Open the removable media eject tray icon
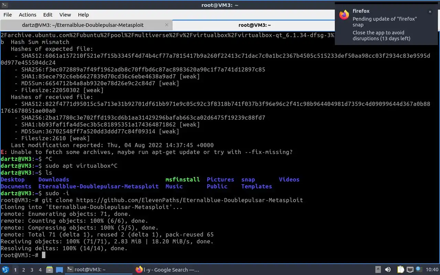The width and height of the screenshot is (440, 275). (x=378, y=270)
